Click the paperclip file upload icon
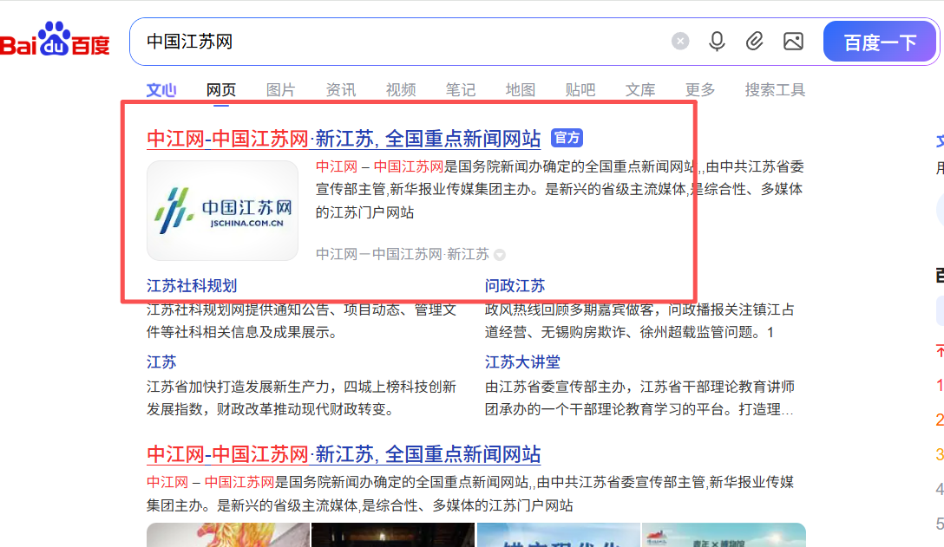This screenshot has width=944, height=547. (754, 41)
